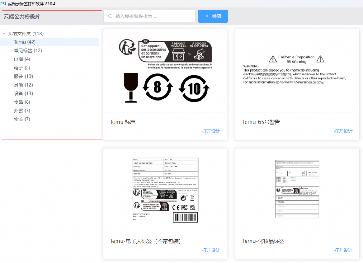Select 我的文件夹 (118) folder
Viewport: 363px width, 263px height.
tap(26, 34)
